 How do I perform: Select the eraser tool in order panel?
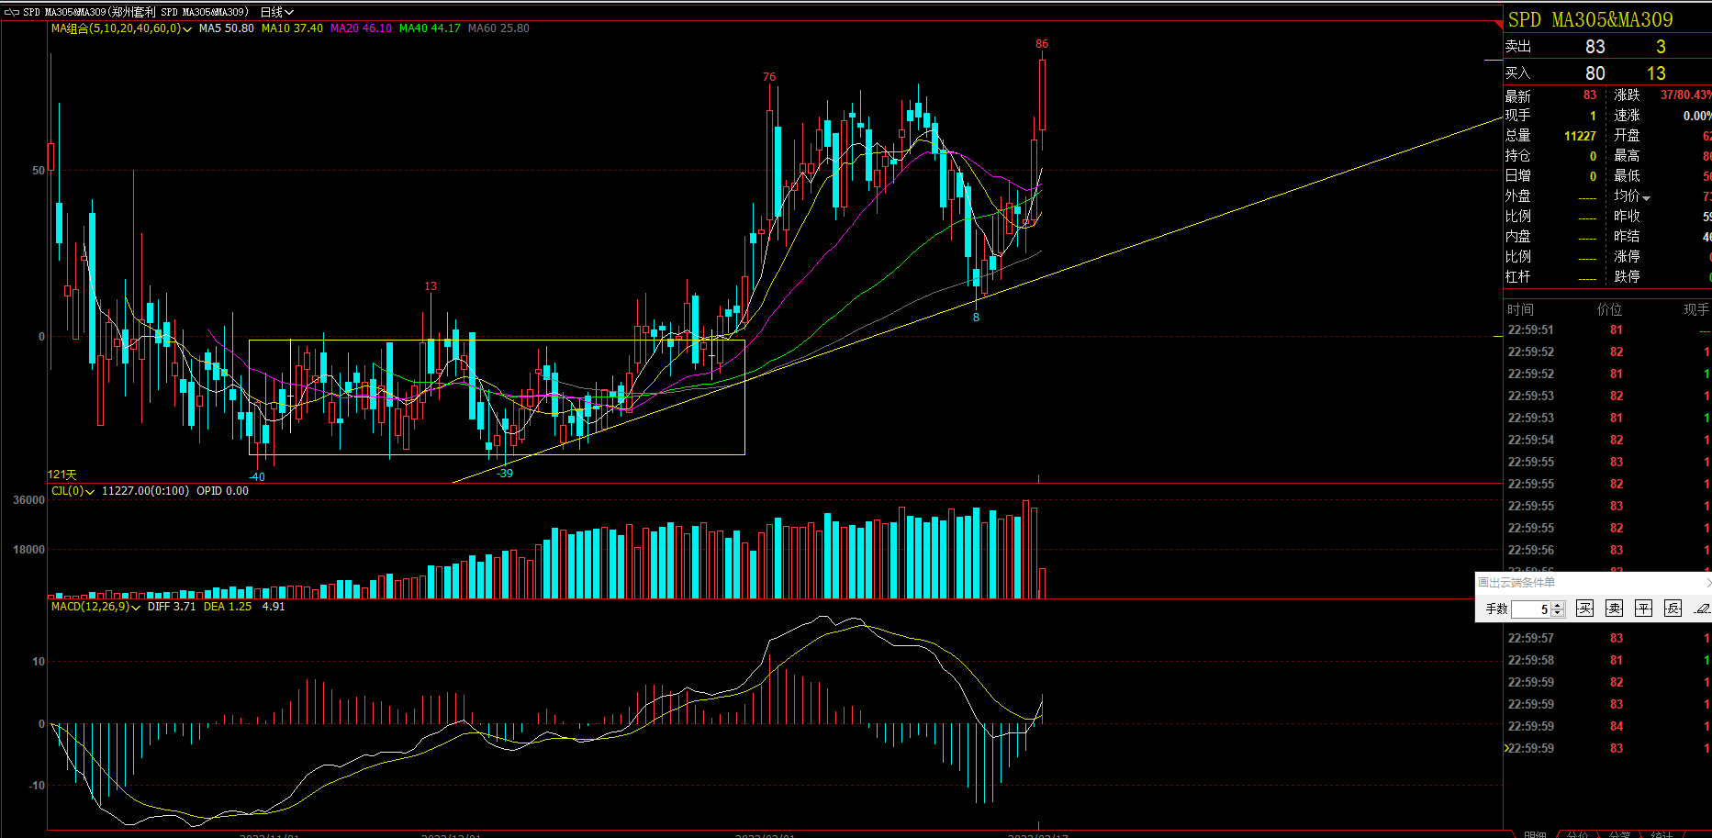point(1701,609)
